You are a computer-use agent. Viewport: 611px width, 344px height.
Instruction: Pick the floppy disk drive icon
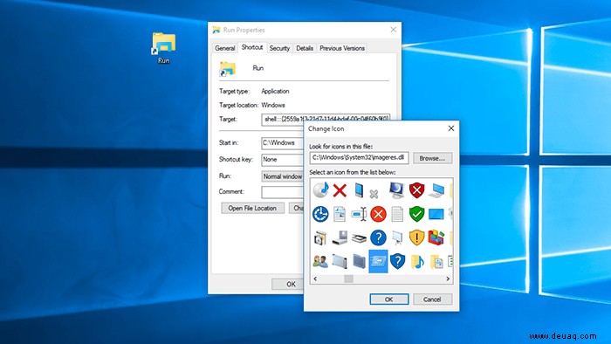coord(340,237)
